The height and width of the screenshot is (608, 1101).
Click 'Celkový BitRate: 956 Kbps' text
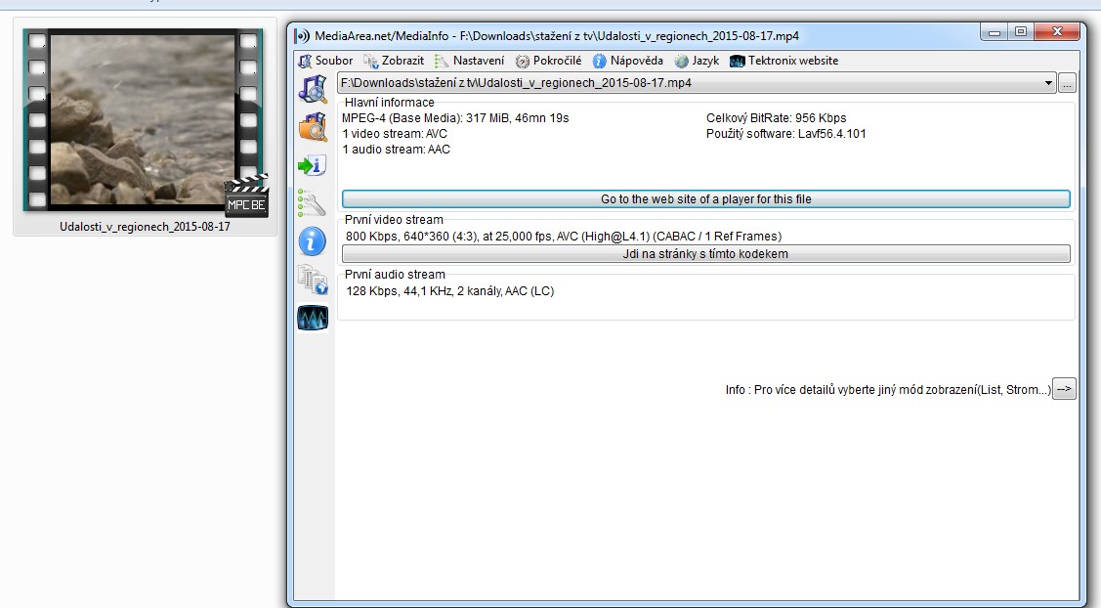click(776, 118)
